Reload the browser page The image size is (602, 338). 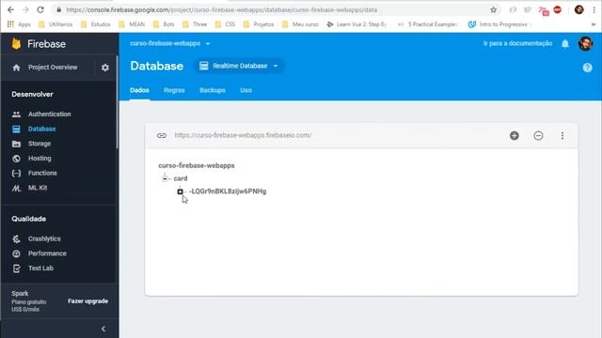(x=40, y=10)
